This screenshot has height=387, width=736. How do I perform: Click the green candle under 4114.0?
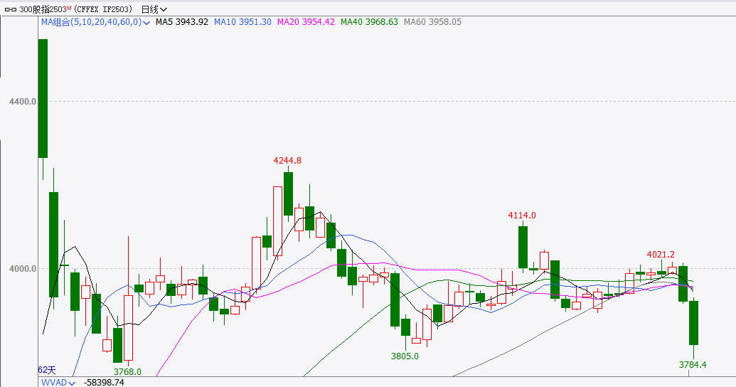[x=523, y=247]
